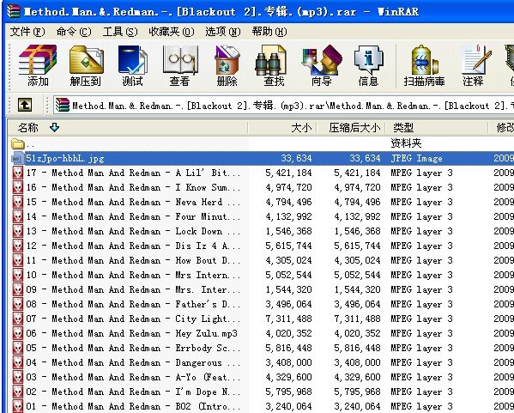Click the JPEG Image type cell

pos(416,159)
